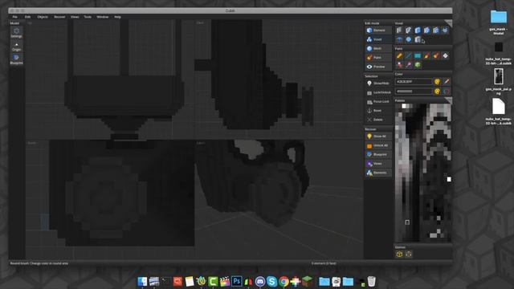This screenshot has height=289, width=514.
Task: Select the first Voxel tool in the second row
Action: click(399, 39)
